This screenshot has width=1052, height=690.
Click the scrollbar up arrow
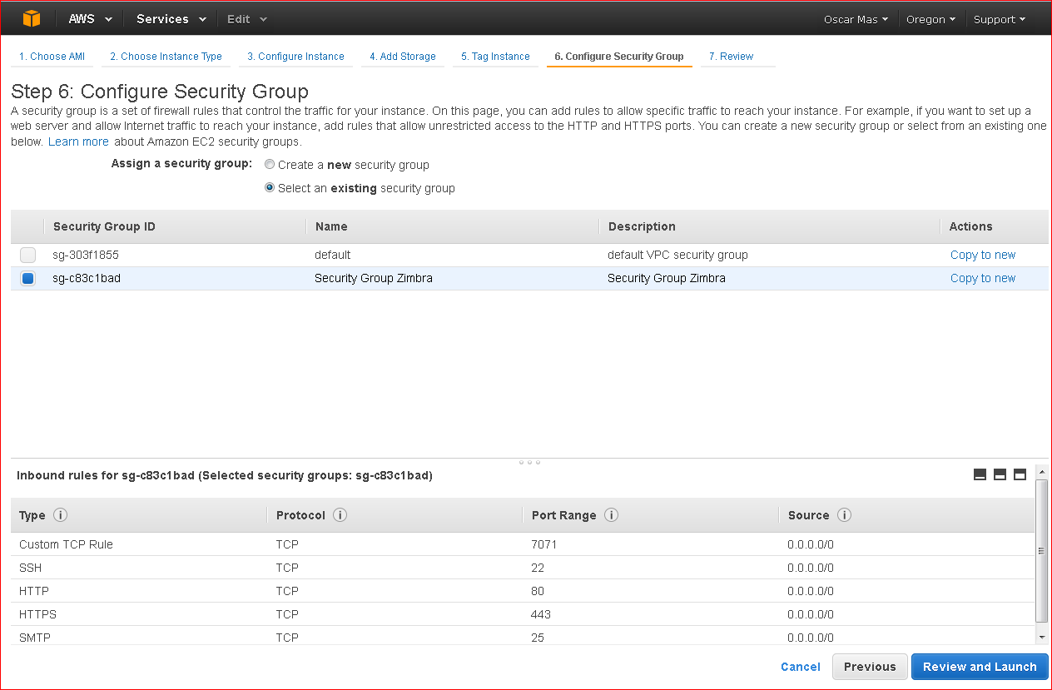click(x=1041, y=472)
